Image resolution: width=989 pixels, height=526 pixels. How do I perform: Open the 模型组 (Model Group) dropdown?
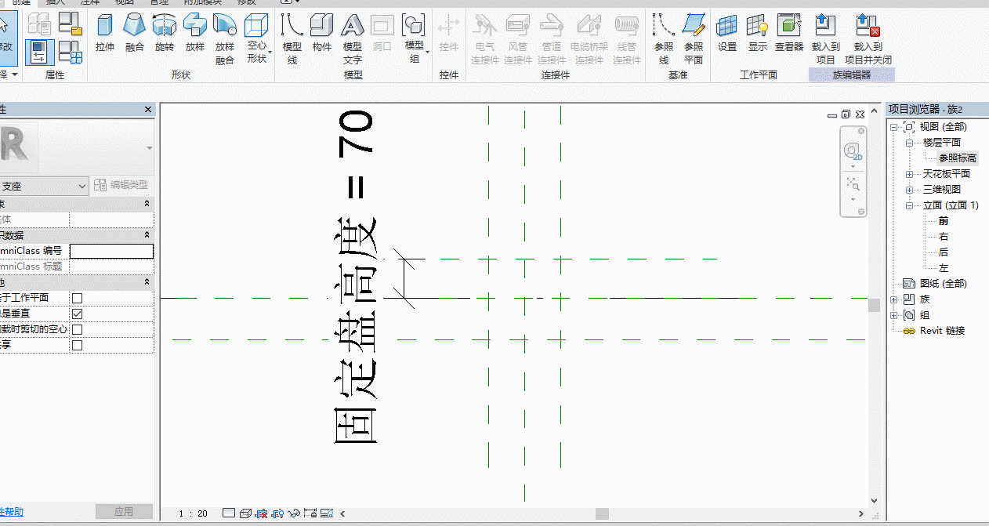coord(414,39)
